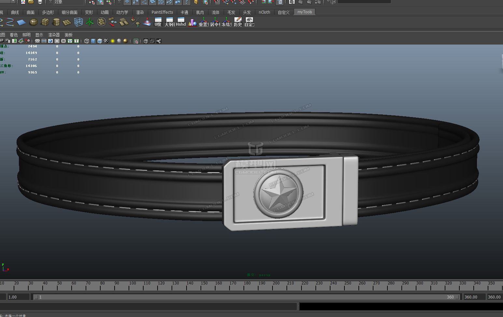The width and height of the screenshot is (503, 317).
Task: Freeze transformations with the 冻结 shelf icon
Action: 227,22
